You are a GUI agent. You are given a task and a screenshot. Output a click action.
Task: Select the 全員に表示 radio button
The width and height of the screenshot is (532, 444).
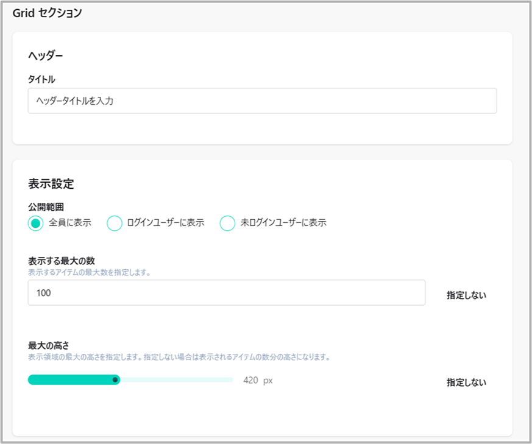pyautogui.click(x=35, y=223)
